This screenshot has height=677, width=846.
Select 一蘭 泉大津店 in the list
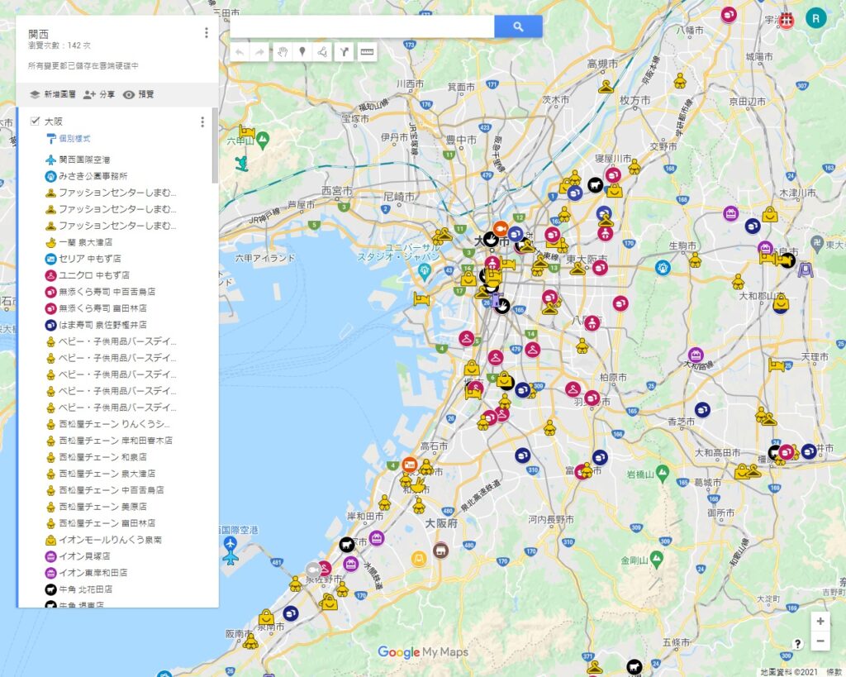click(86, 242)
